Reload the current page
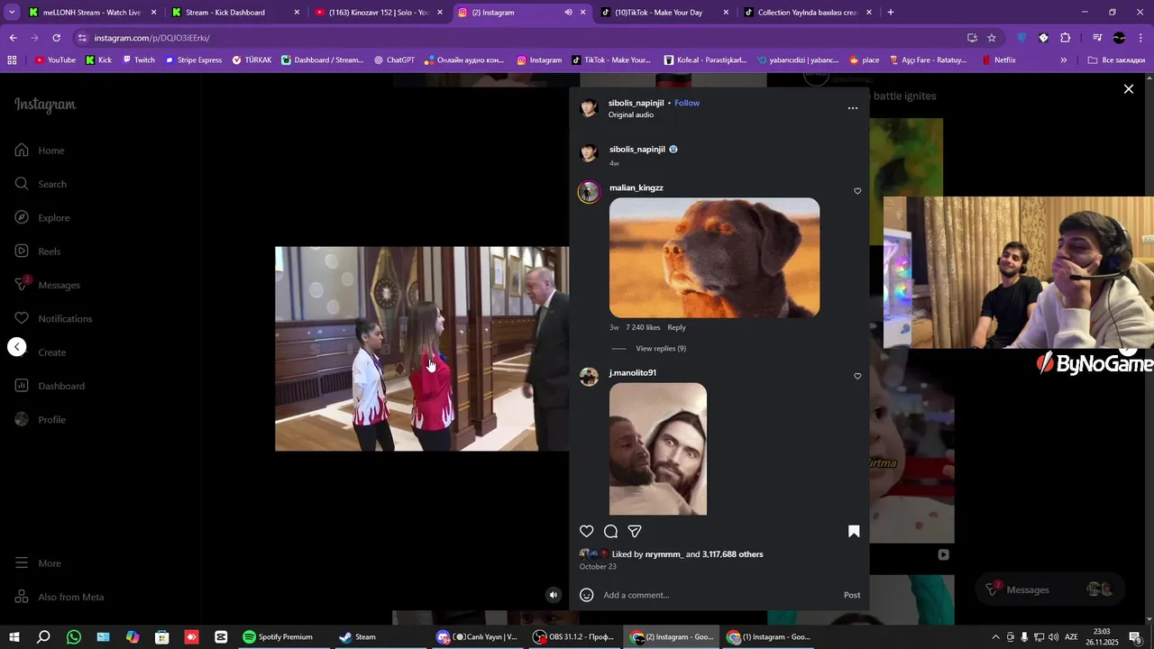This screenshot has width=1154, height=649. coord(56,38)
